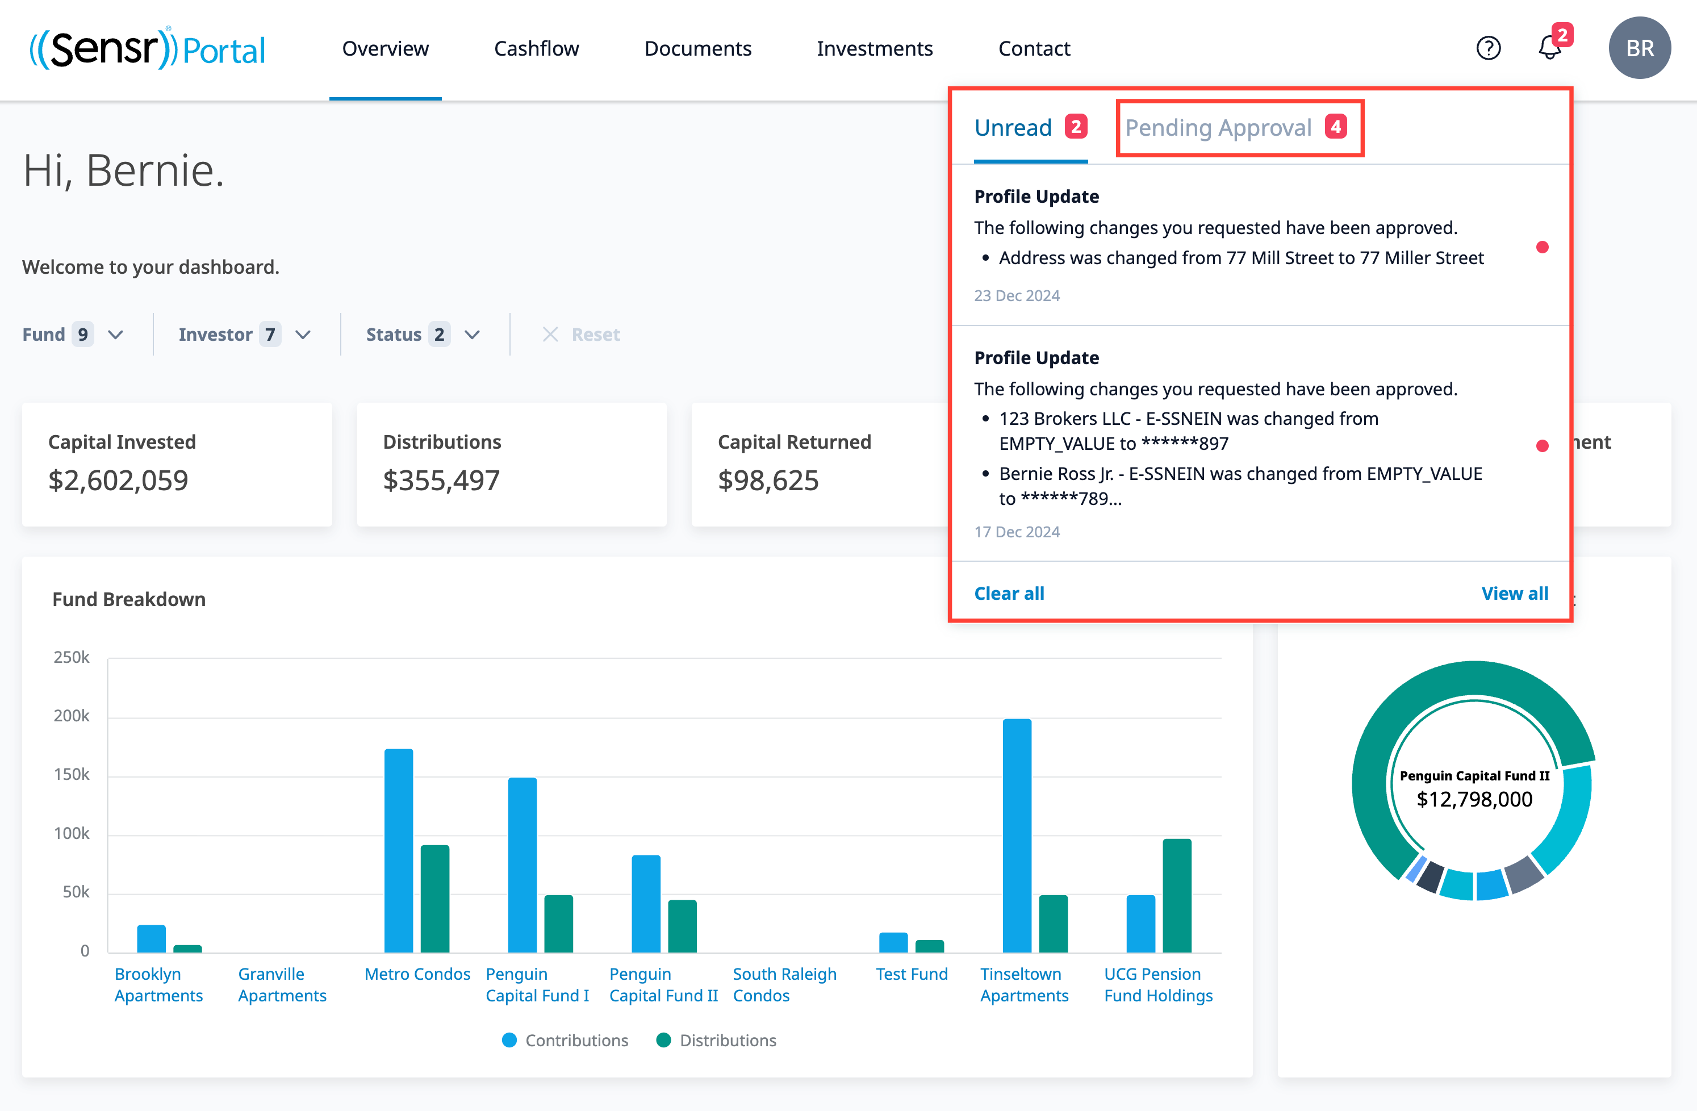Image resolution: width=1697 pixels, height=1111 pixels.
Task: Go to the Documents page
Action: tap(697, 48)
